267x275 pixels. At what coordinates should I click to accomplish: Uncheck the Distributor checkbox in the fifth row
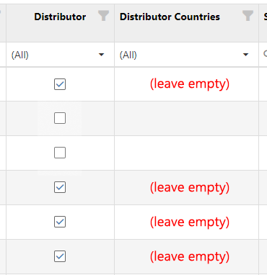60,222
